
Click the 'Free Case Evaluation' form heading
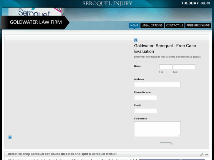click(165, 48)
